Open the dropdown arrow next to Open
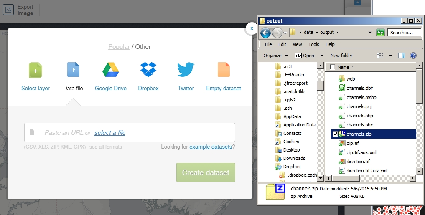This screenshot has height=215, width=425. 321,56
